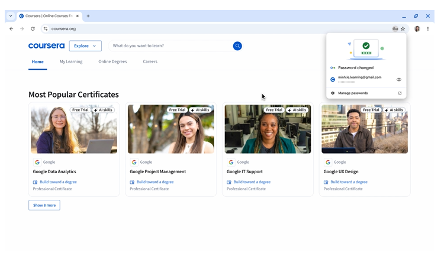The height and width of the screenshot is (253, 441).
Task: Click the degree icon under Google UX Design
Action: coord(326,182)
